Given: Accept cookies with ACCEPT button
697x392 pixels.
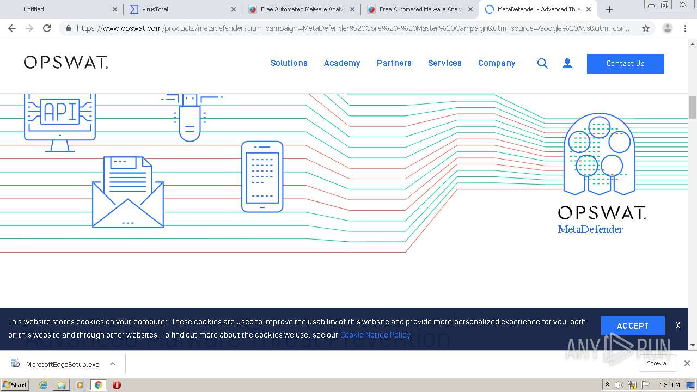Looking at the screenshot, I should 633,326.
